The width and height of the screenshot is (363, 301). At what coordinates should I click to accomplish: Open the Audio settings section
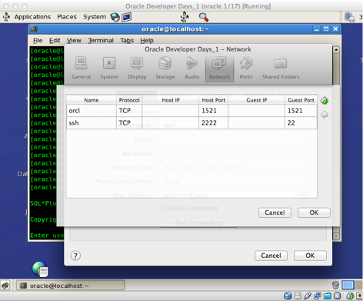[191, 68]
